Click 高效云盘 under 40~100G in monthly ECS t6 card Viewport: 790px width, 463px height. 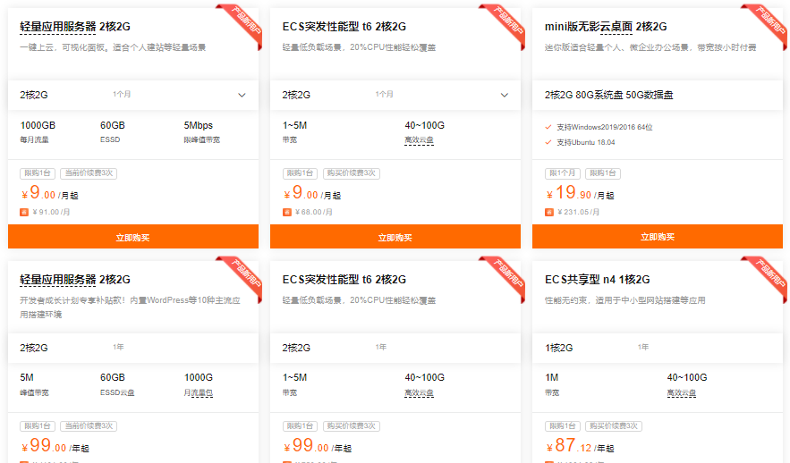tap(420, 140)
